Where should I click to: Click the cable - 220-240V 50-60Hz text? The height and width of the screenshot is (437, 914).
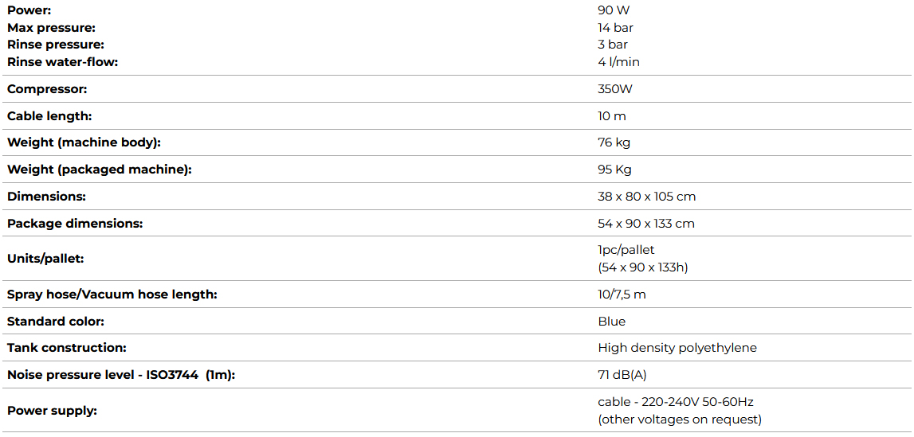pos(675,402)
